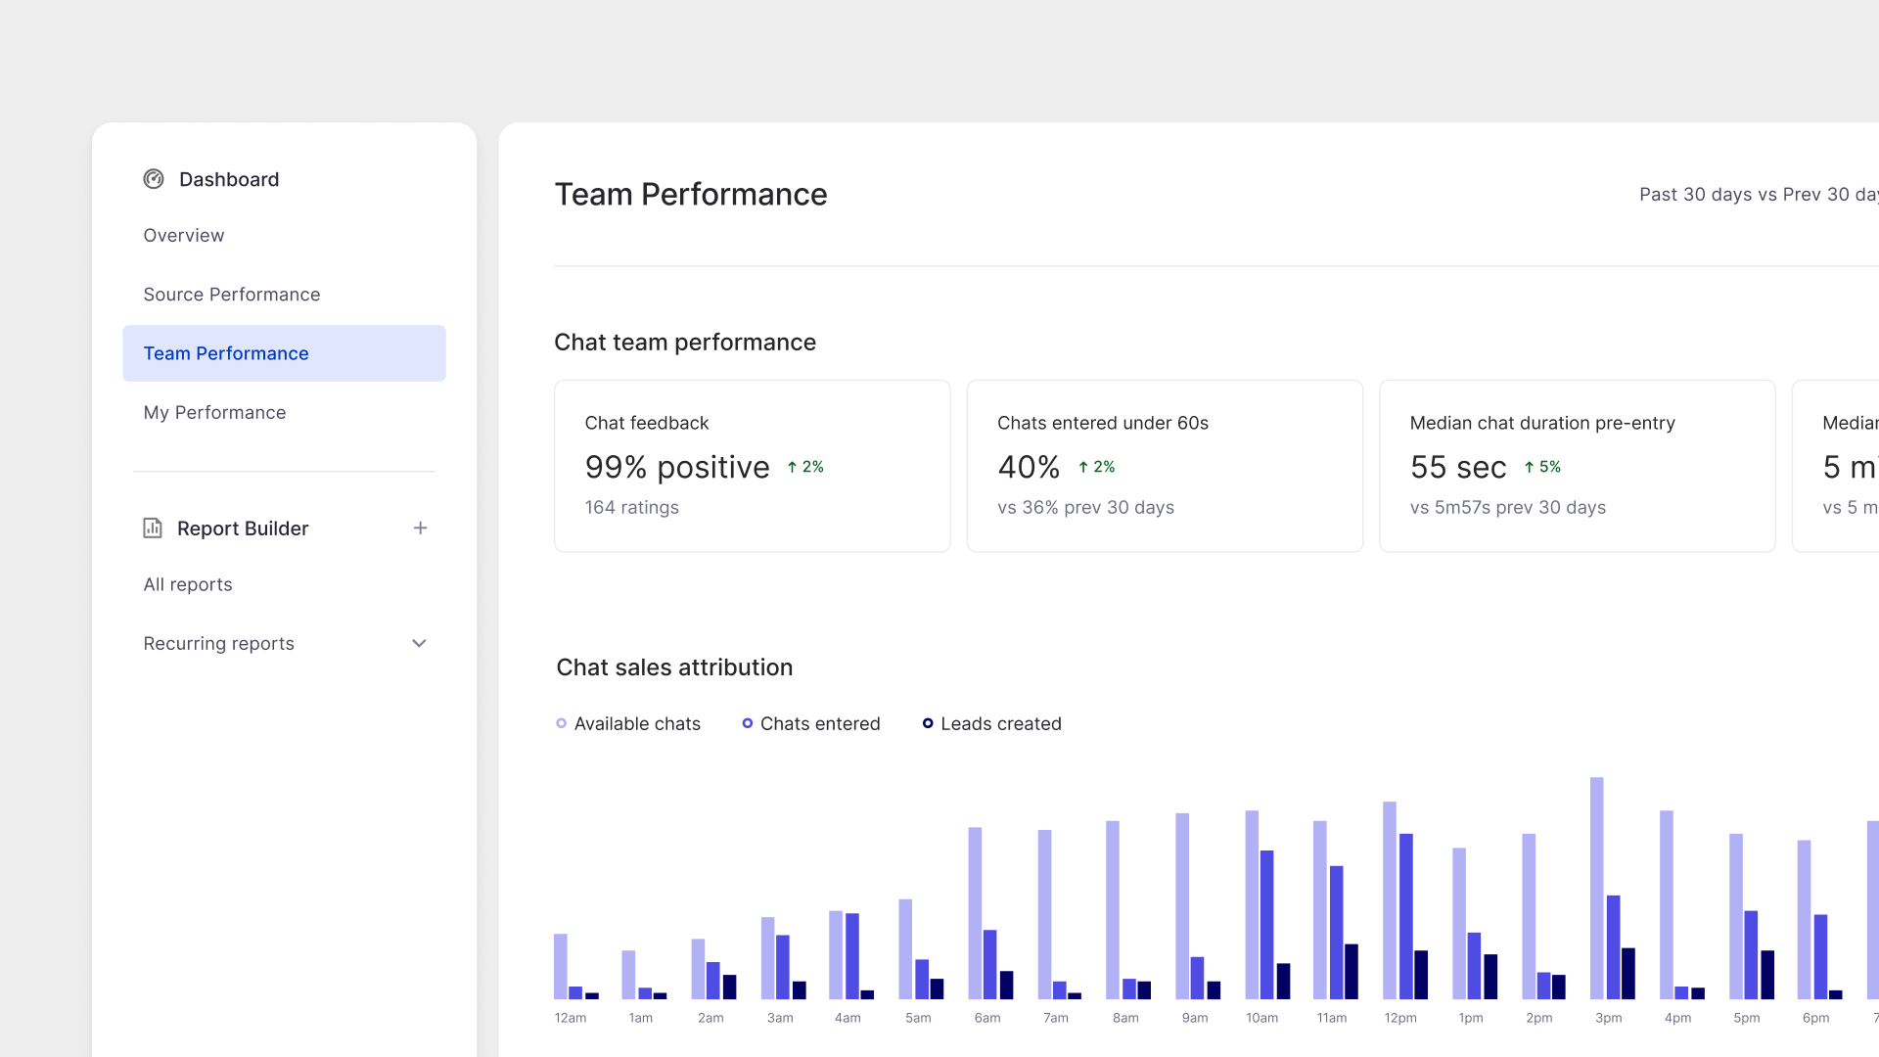Viewport: 1879px width, 1057px height.
Task: Click the Chats entered legend dot
Action: click(748, 724)
